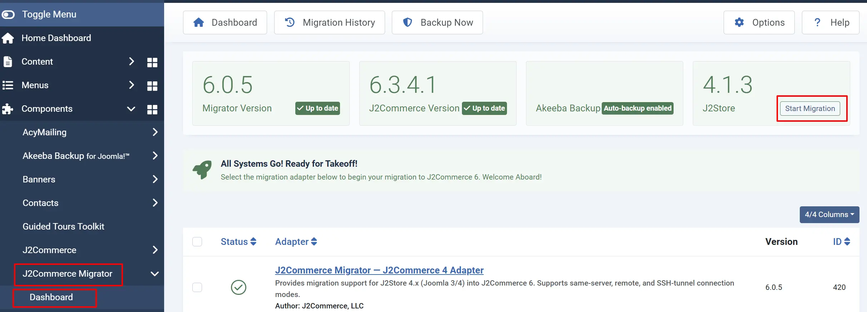Expand the Akeeba Backup submenu arrow

click(x=155, y=156)
